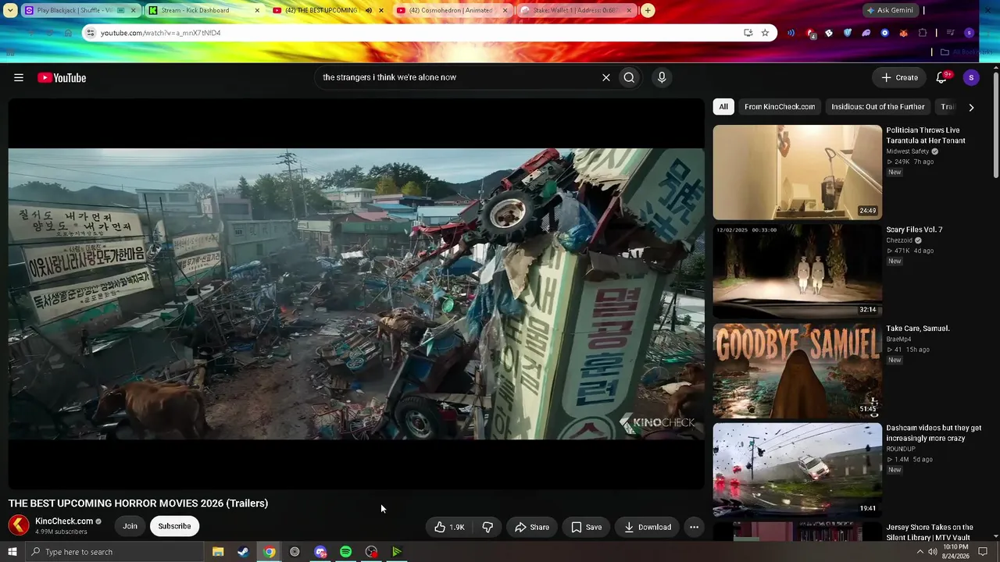Click the Scary Files Vol. 7 title

pyautogui.click(x=914, y=229)
